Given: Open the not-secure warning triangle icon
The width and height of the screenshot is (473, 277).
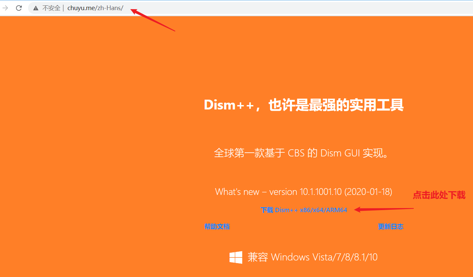Looking at the screenshot, I should coord(36,8).
